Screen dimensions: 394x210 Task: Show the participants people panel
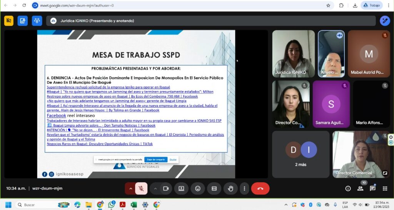(360, 188)
